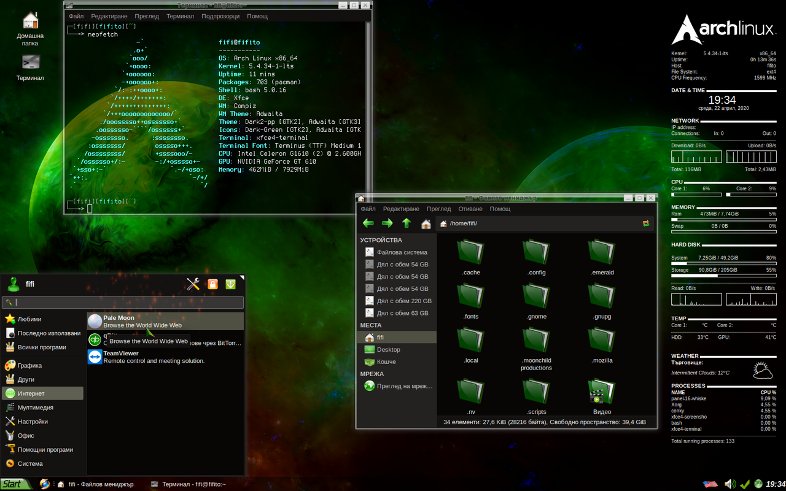Click the volume speaker tray icon
This screenshot has width=786, height=491.
730,484
